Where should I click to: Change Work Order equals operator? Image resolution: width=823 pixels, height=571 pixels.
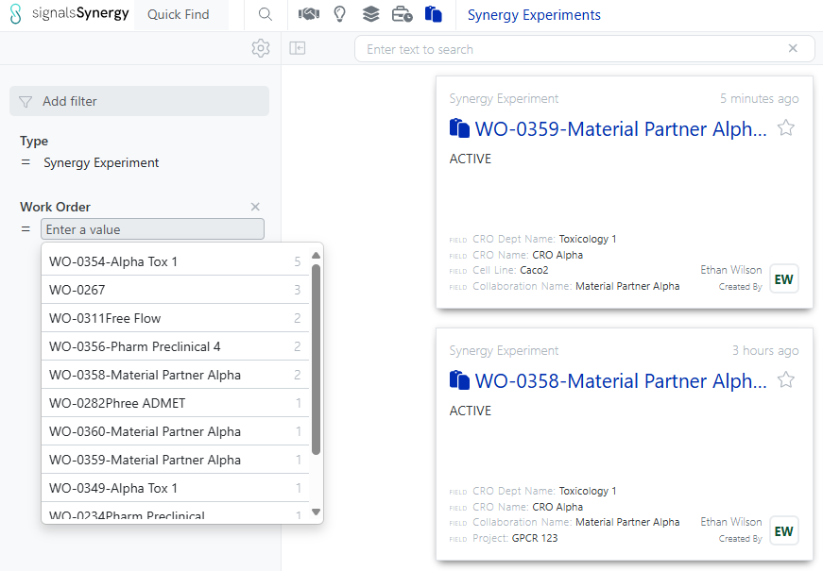tap(26, 229)
